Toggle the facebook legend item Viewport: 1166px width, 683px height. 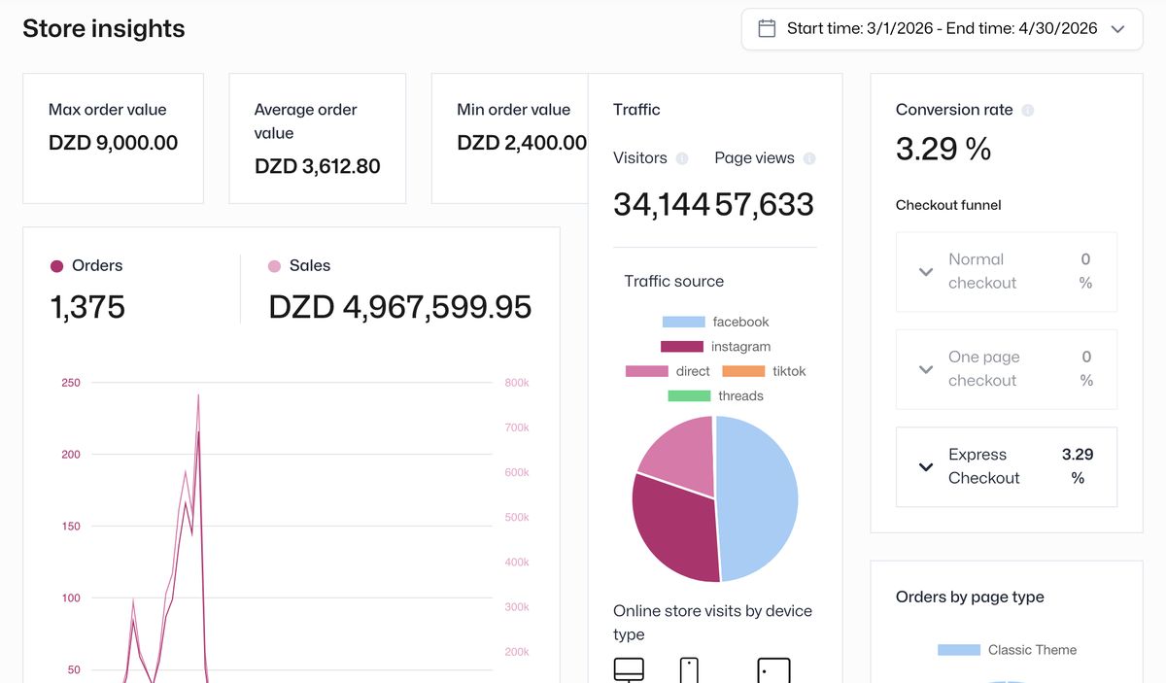click(715, 322)
